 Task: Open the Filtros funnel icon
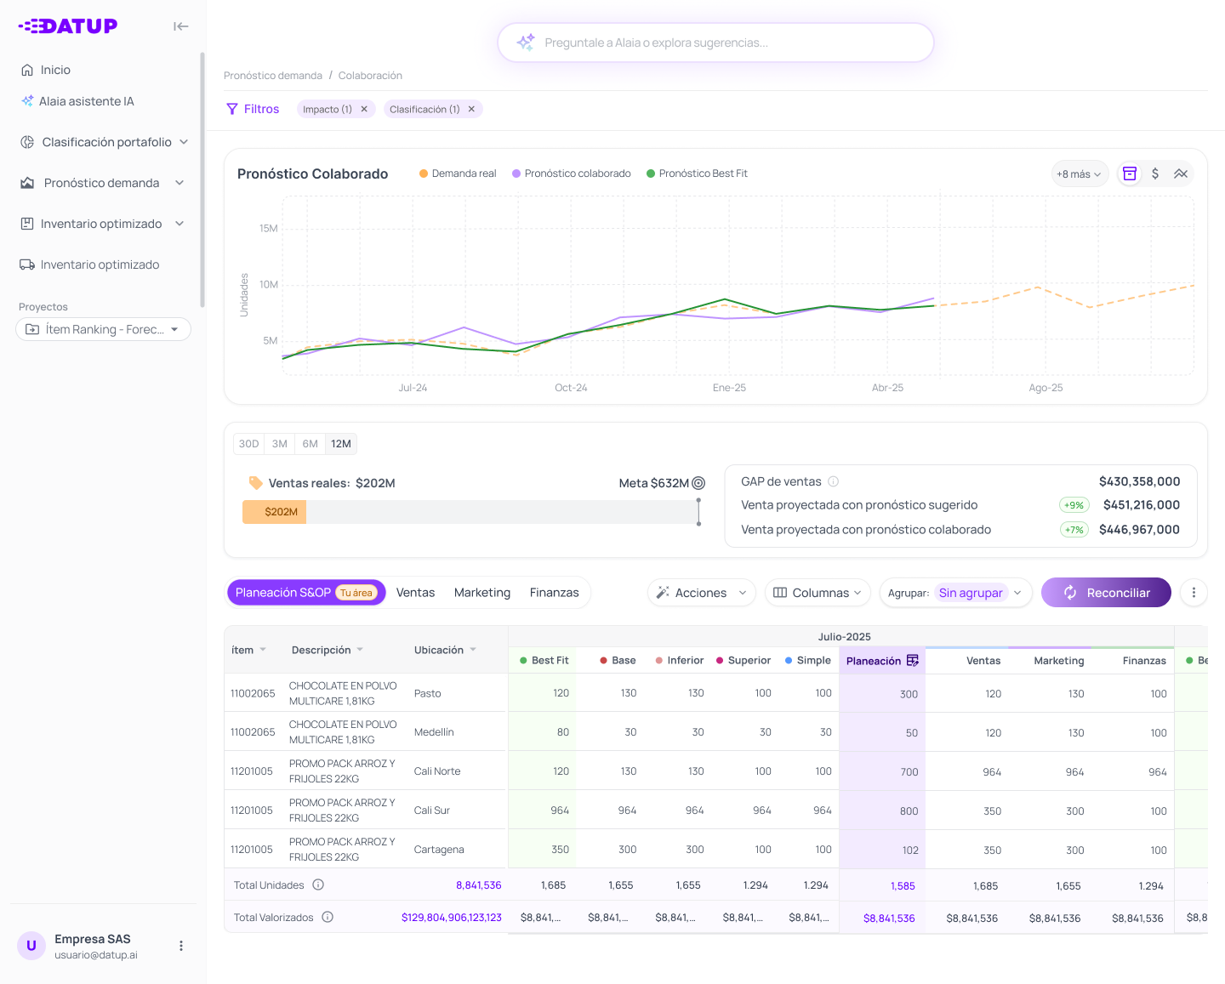232,109
